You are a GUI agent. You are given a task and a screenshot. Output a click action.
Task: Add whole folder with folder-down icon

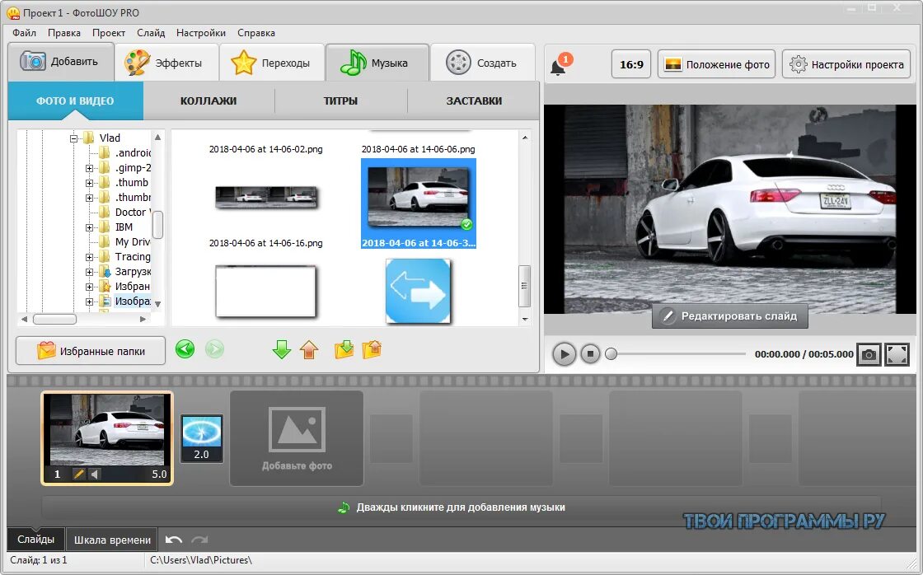point(344,349)
